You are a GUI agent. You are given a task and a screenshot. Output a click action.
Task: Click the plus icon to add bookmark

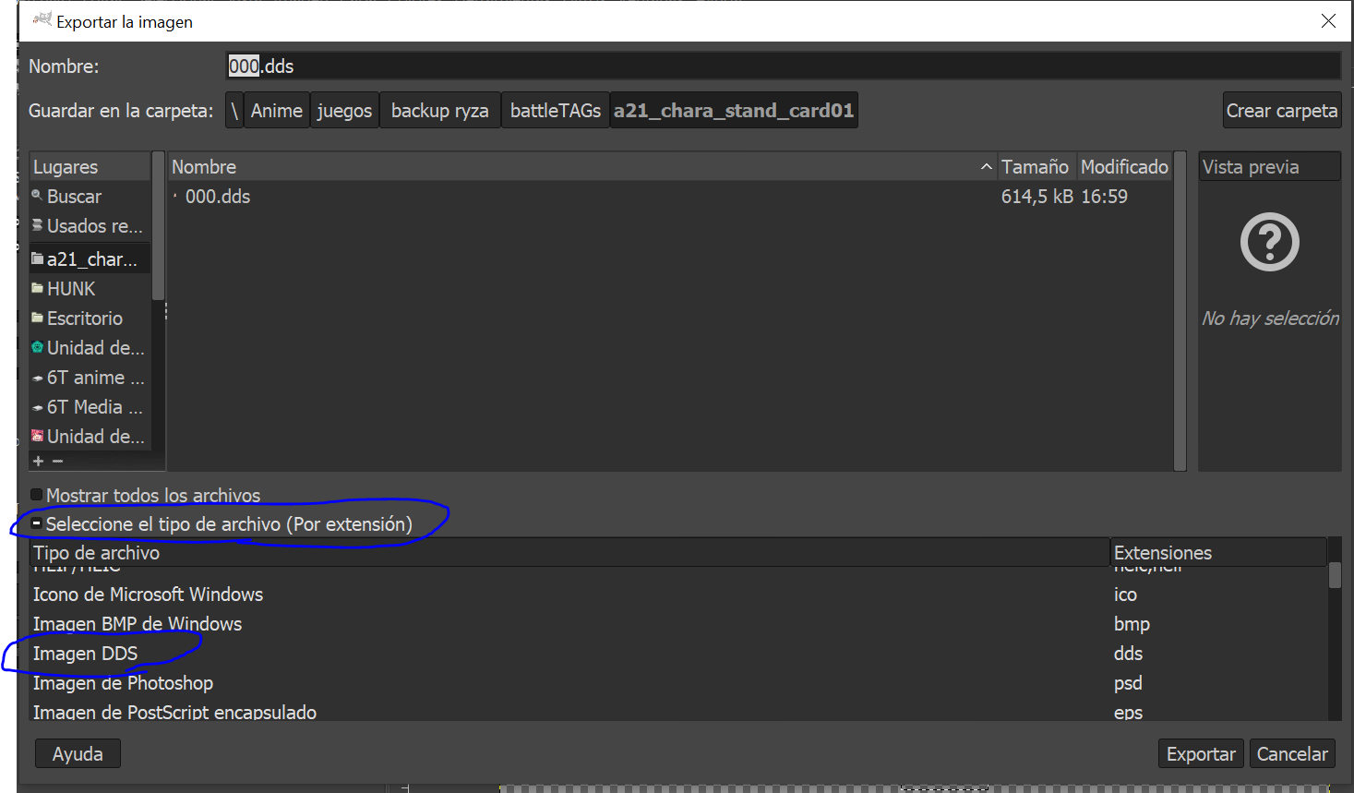click(x=38, y=461)
